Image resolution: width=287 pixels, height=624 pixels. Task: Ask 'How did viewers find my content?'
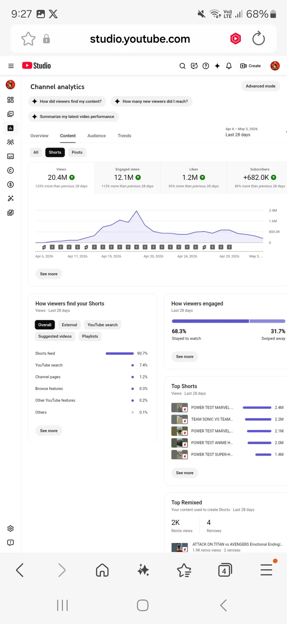[67, 101]
